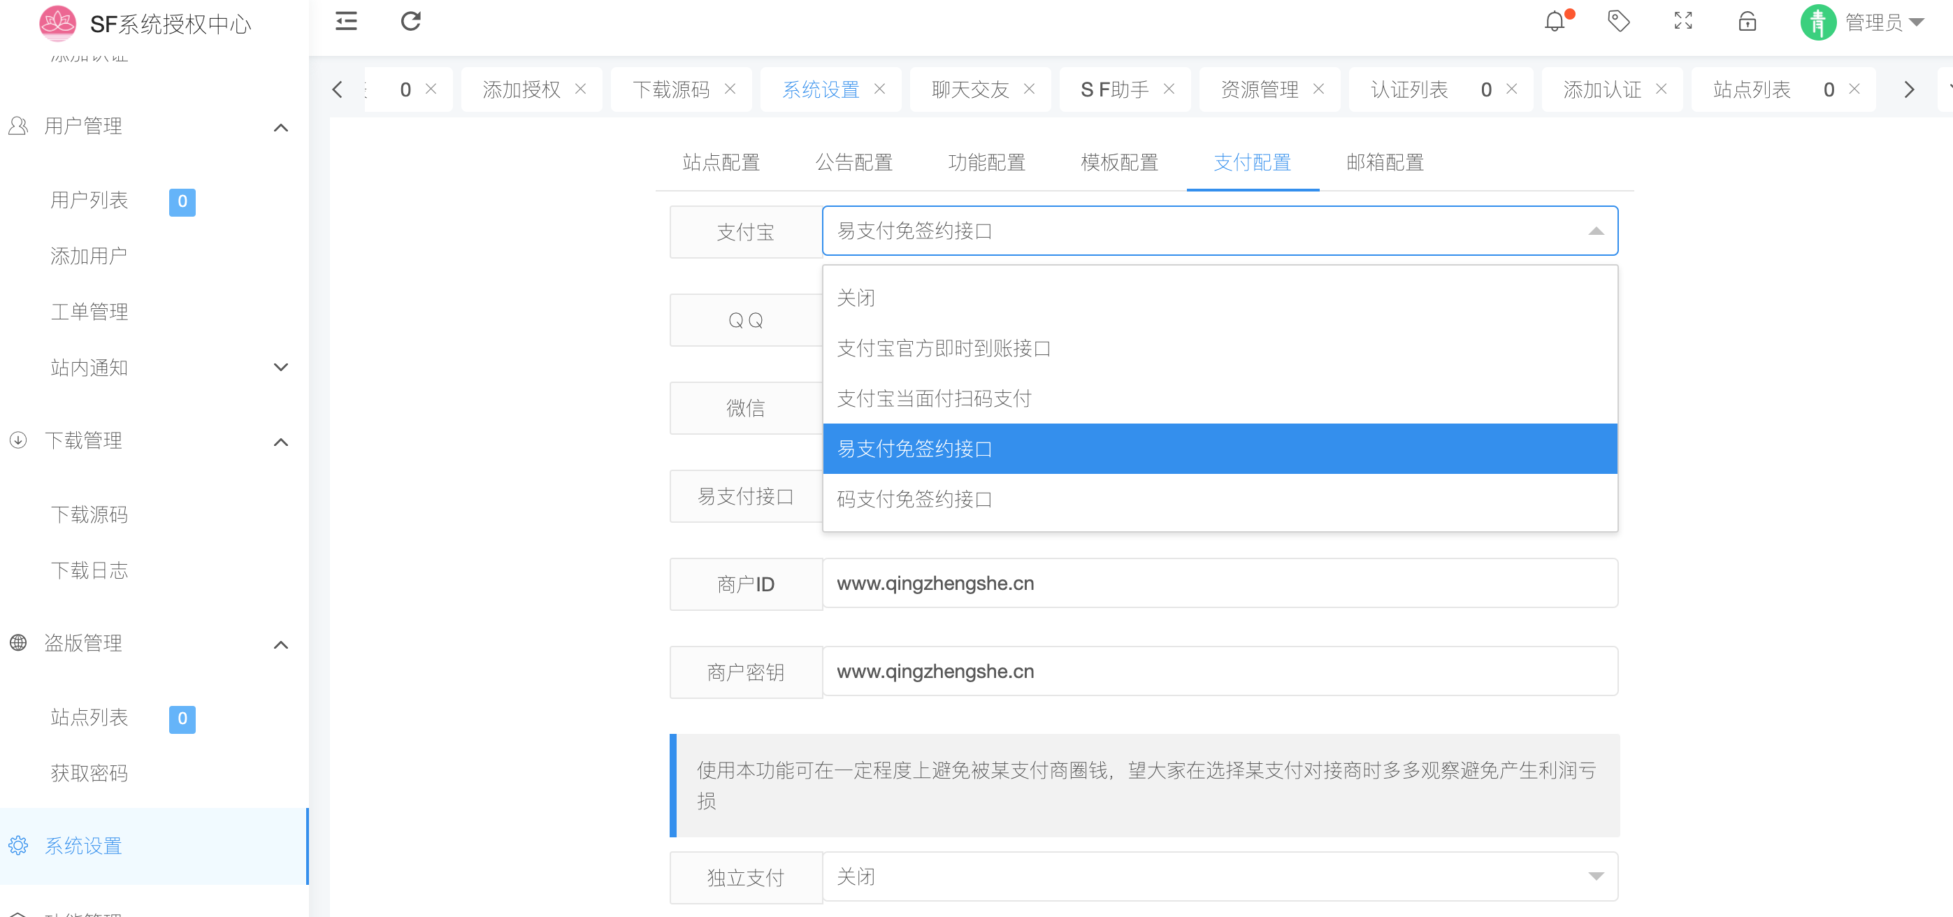Open 下载源码 in sidebar
Screen dimensions: 1953x917
(89, 514)
